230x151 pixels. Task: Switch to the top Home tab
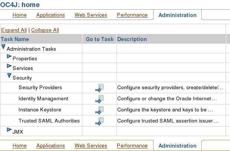[20, 15]
